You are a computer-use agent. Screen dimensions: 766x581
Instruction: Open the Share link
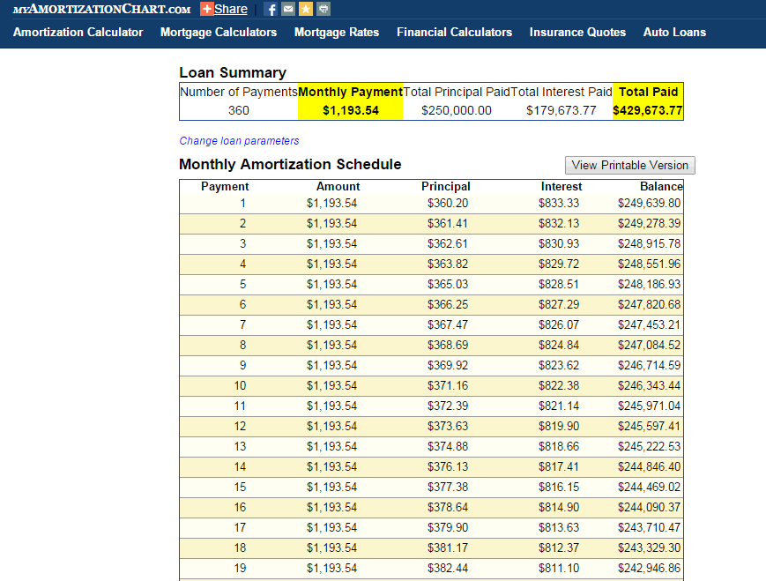click(x=231, y=10)
